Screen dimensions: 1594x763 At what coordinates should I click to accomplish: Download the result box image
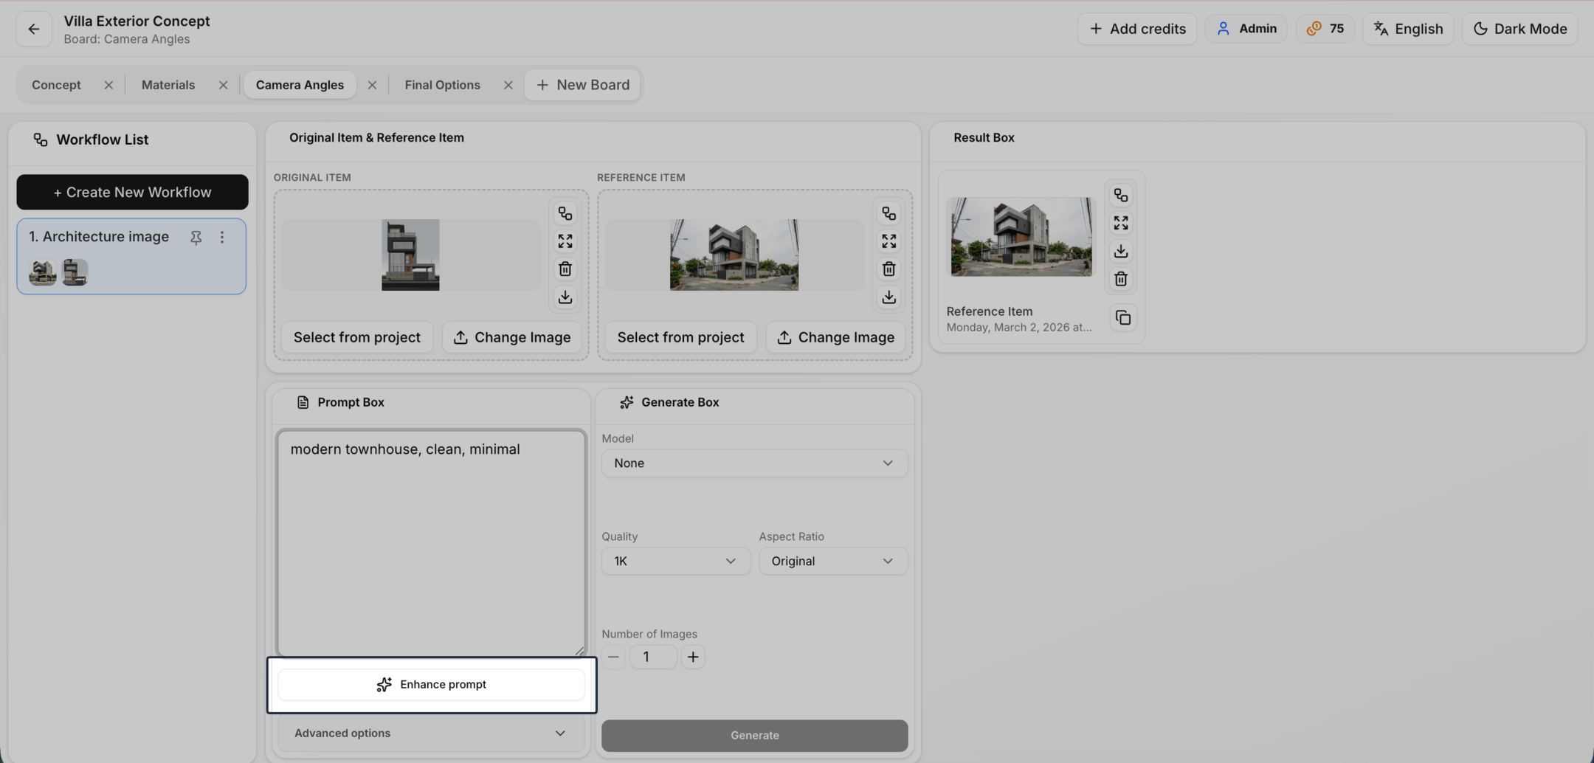1120,251
